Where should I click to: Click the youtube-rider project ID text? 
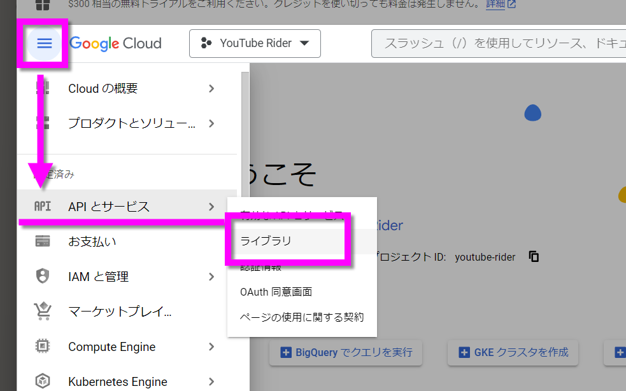485,257
